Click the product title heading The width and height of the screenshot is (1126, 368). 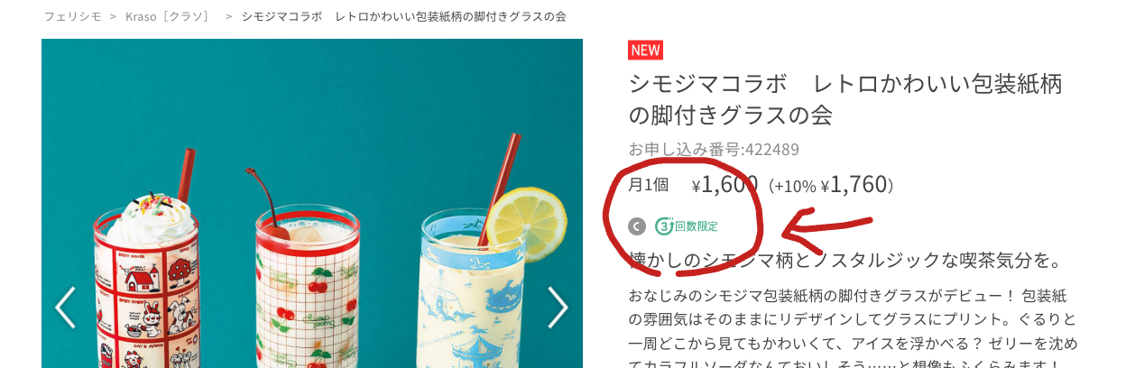click(x=845, y=99)
